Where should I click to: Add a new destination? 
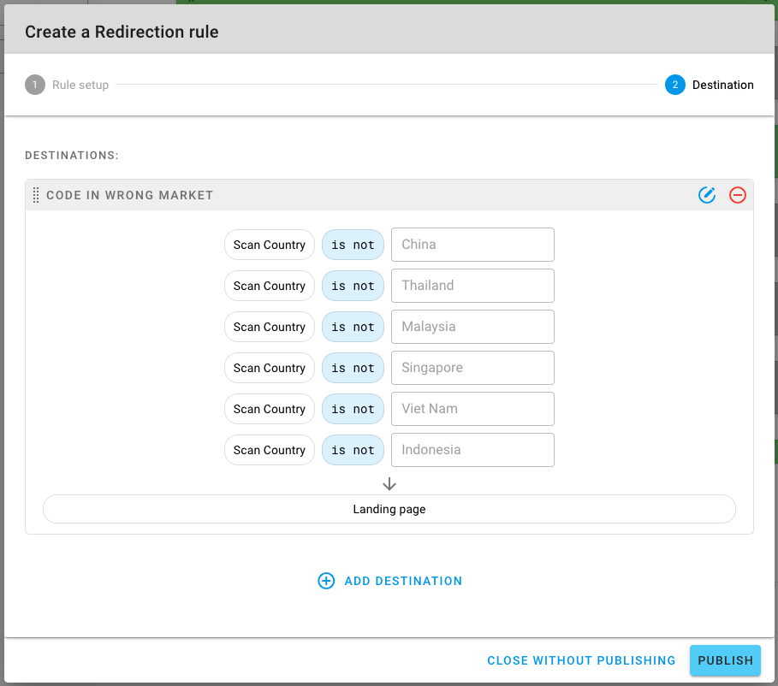click(x=390, y=581)
